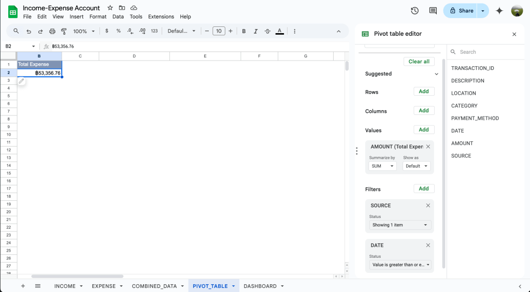Click the Clear all button

(419, 62)
